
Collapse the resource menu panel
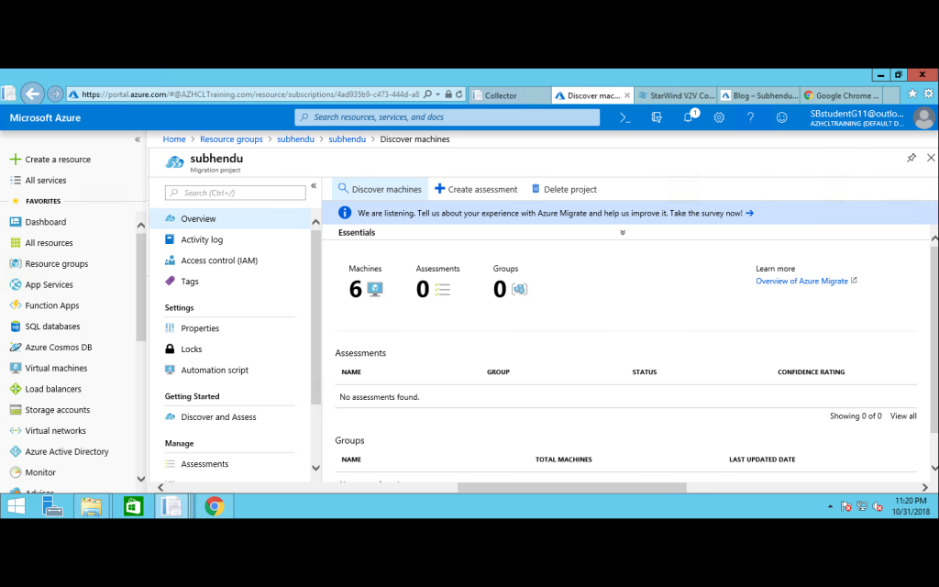314,185
